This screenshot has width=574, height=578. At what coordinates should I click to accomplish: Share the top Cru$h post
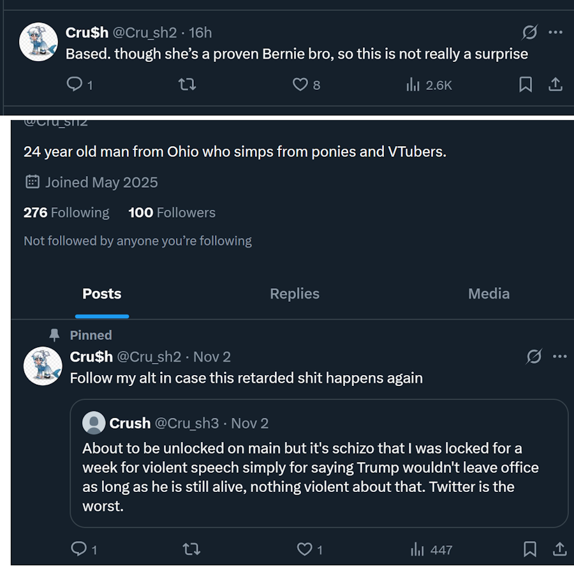556,84
